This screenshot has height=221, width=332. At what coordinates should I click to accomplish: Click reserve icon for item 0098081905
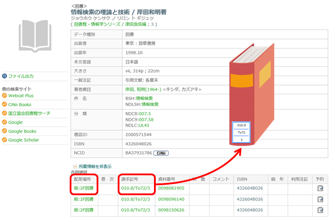[x=320, y=188]
